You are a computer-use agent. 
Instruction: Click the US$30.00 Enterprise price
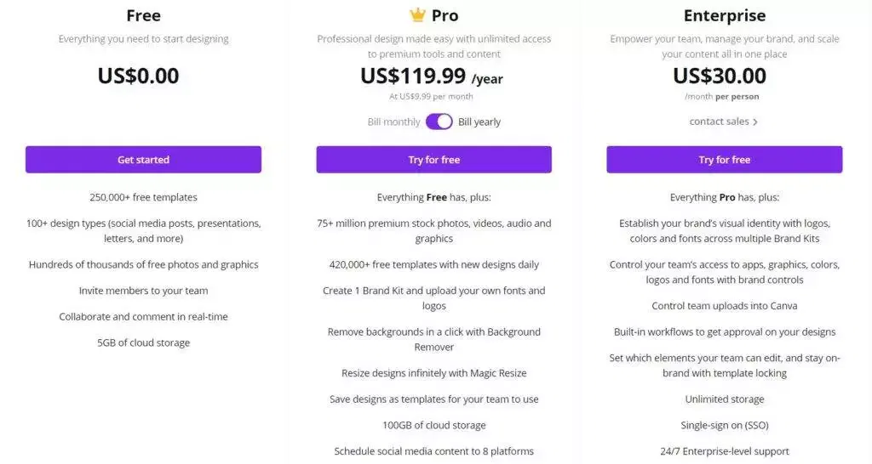click(720, 76)
